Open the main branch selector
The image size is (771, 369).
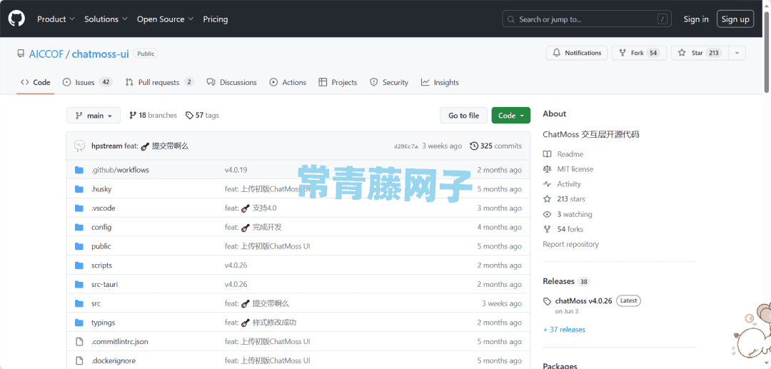pyautogui.click(x=94, y=116)
